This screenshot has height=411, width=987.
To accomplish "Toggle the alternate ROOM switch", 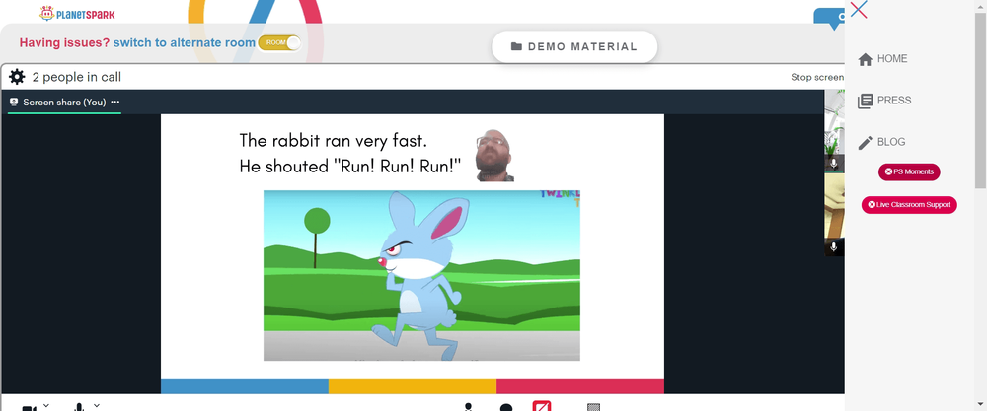I will 279,42.
